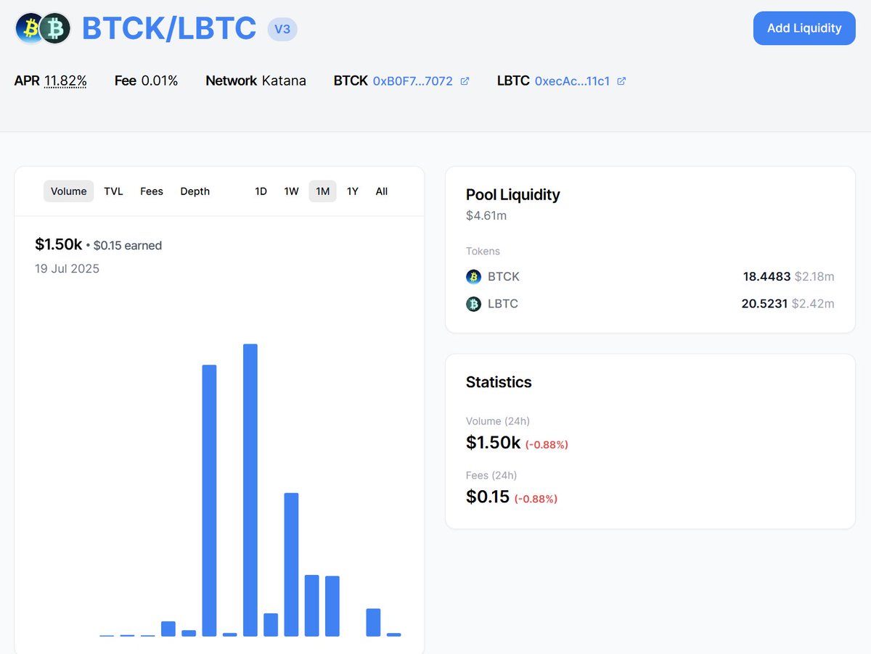This screenshot has height=654, width=871.
Task: Click the $0.15 earned text
Action: coord(128,246)
